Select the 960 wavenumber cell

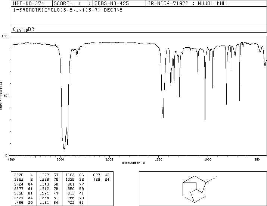pyautogui.click(x=71, y=188)
